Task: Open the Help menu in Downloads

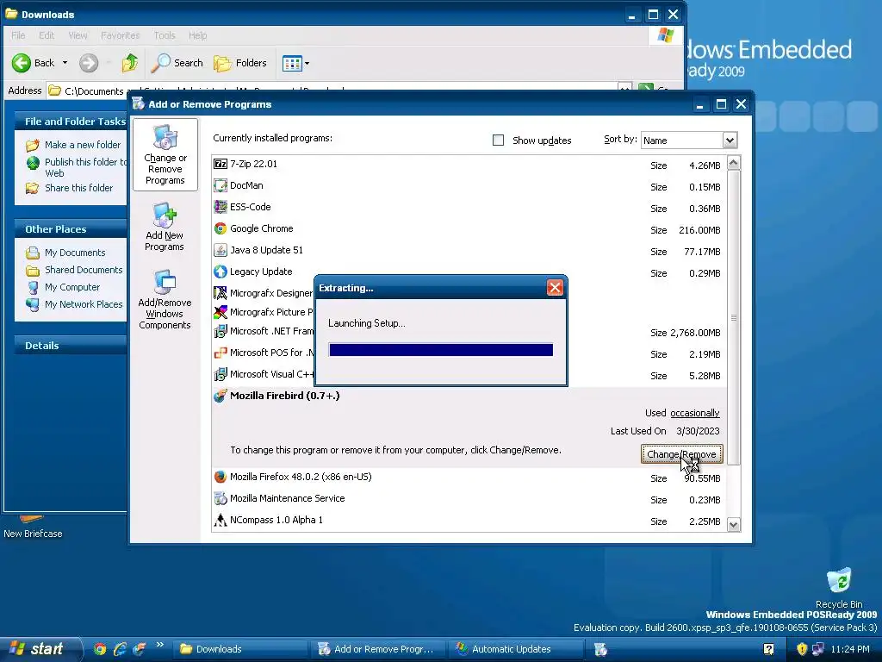Action: [x=197, y=35]
